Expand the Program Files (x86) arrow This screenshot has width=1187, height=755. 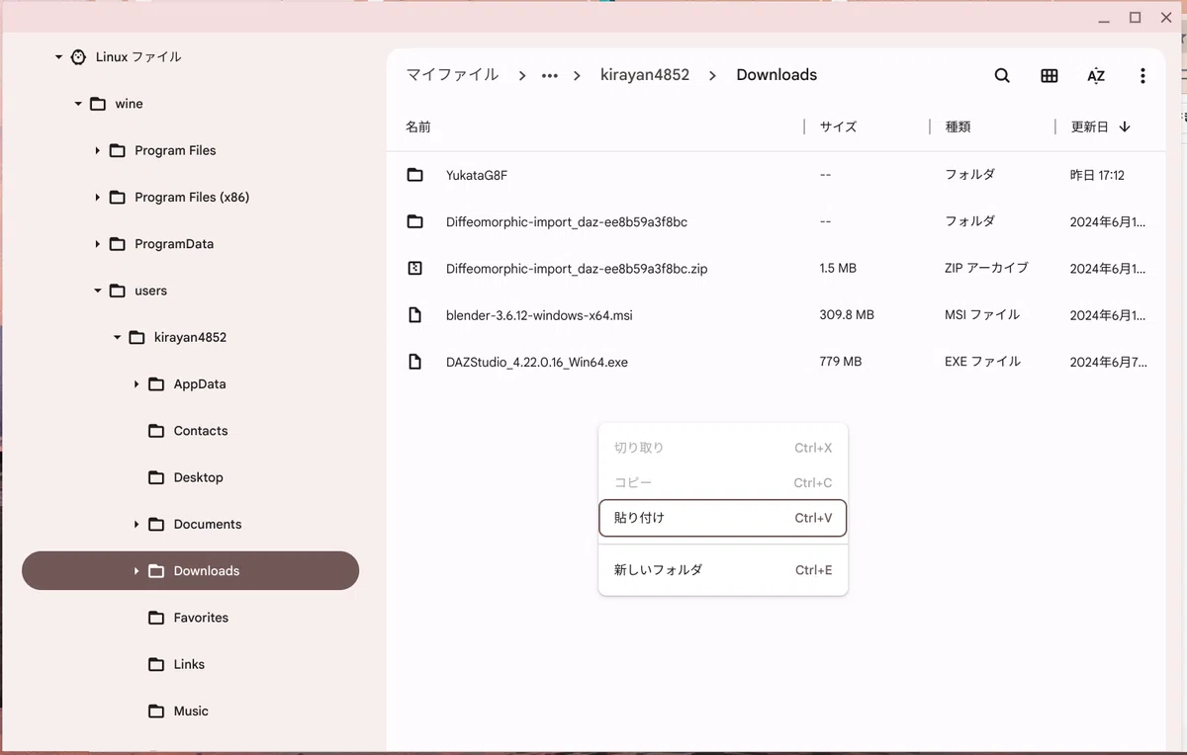[98, 198]
